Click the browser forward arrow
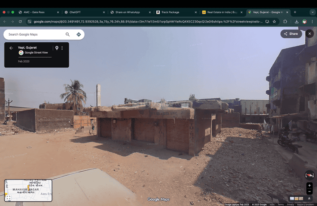 click(x=12, y=22)
